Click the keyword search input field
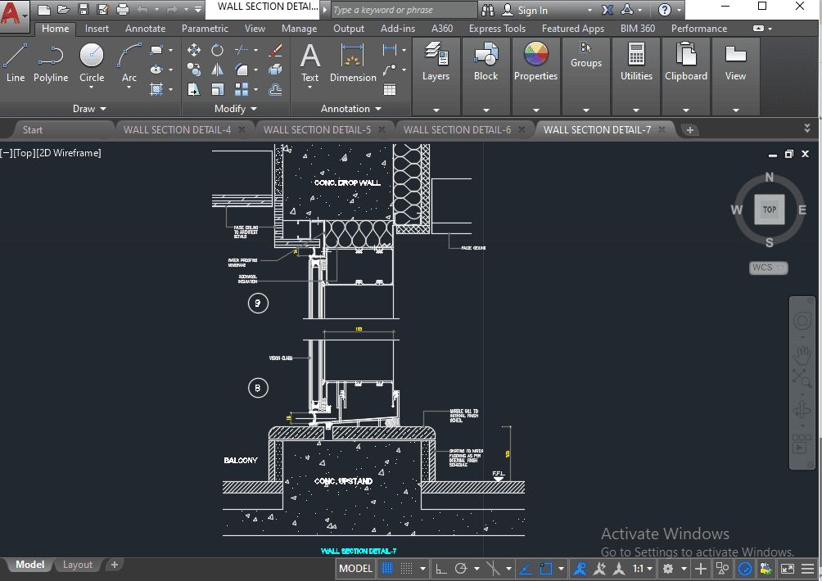 click(x=404, y=10)
